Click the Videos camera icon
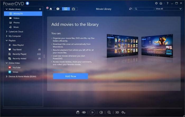 tap(11, 18)
